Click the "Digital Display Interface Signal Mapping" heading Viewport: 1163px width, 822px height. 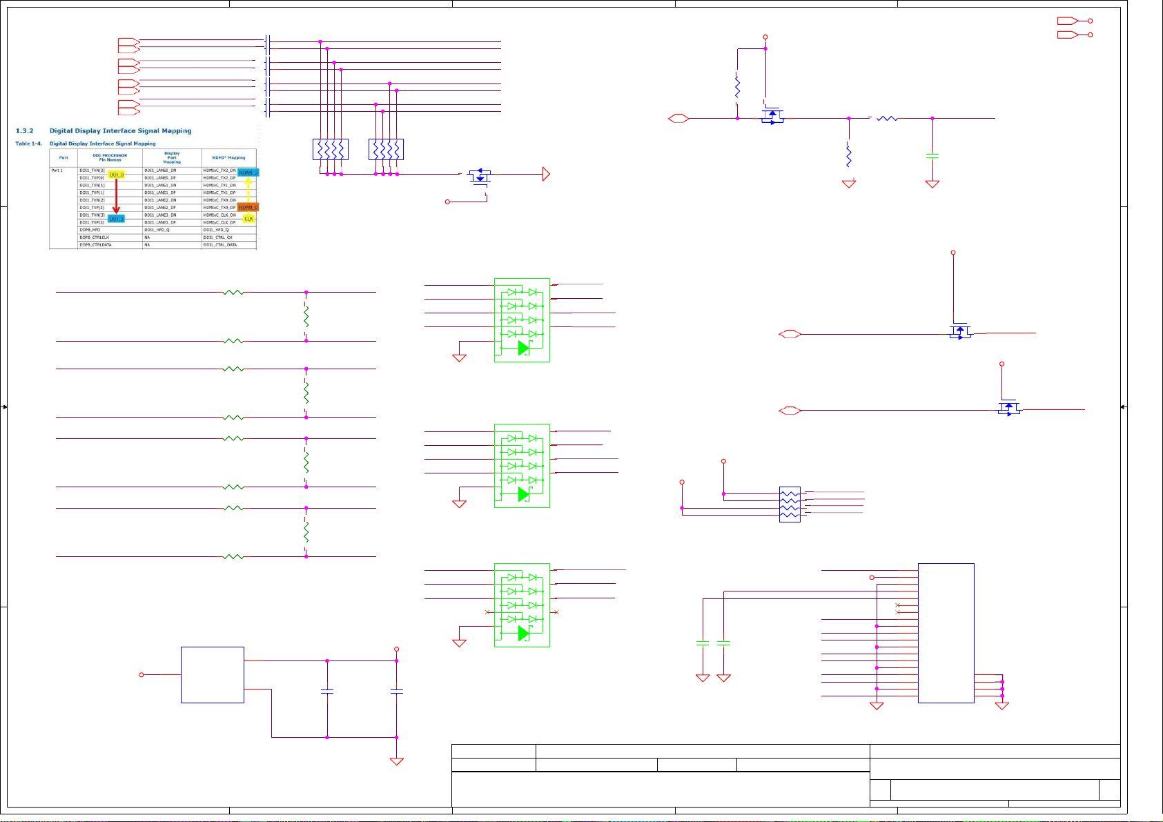(120, 130)
